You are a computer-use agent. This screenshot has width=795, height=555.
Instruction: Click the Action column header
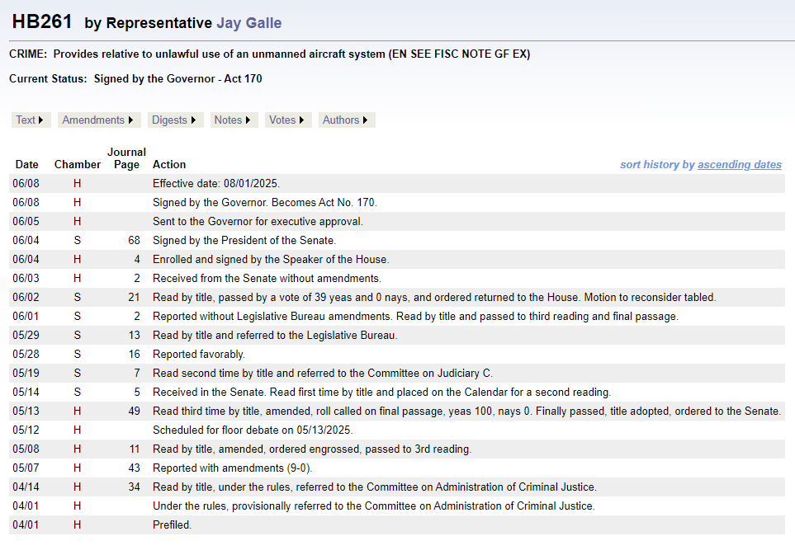pyautogui.click(x=169, y=165)
